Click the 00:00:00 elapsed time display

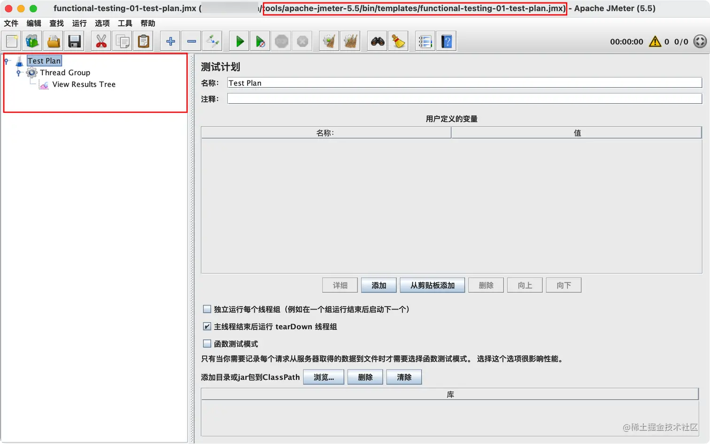pos(626,41)
